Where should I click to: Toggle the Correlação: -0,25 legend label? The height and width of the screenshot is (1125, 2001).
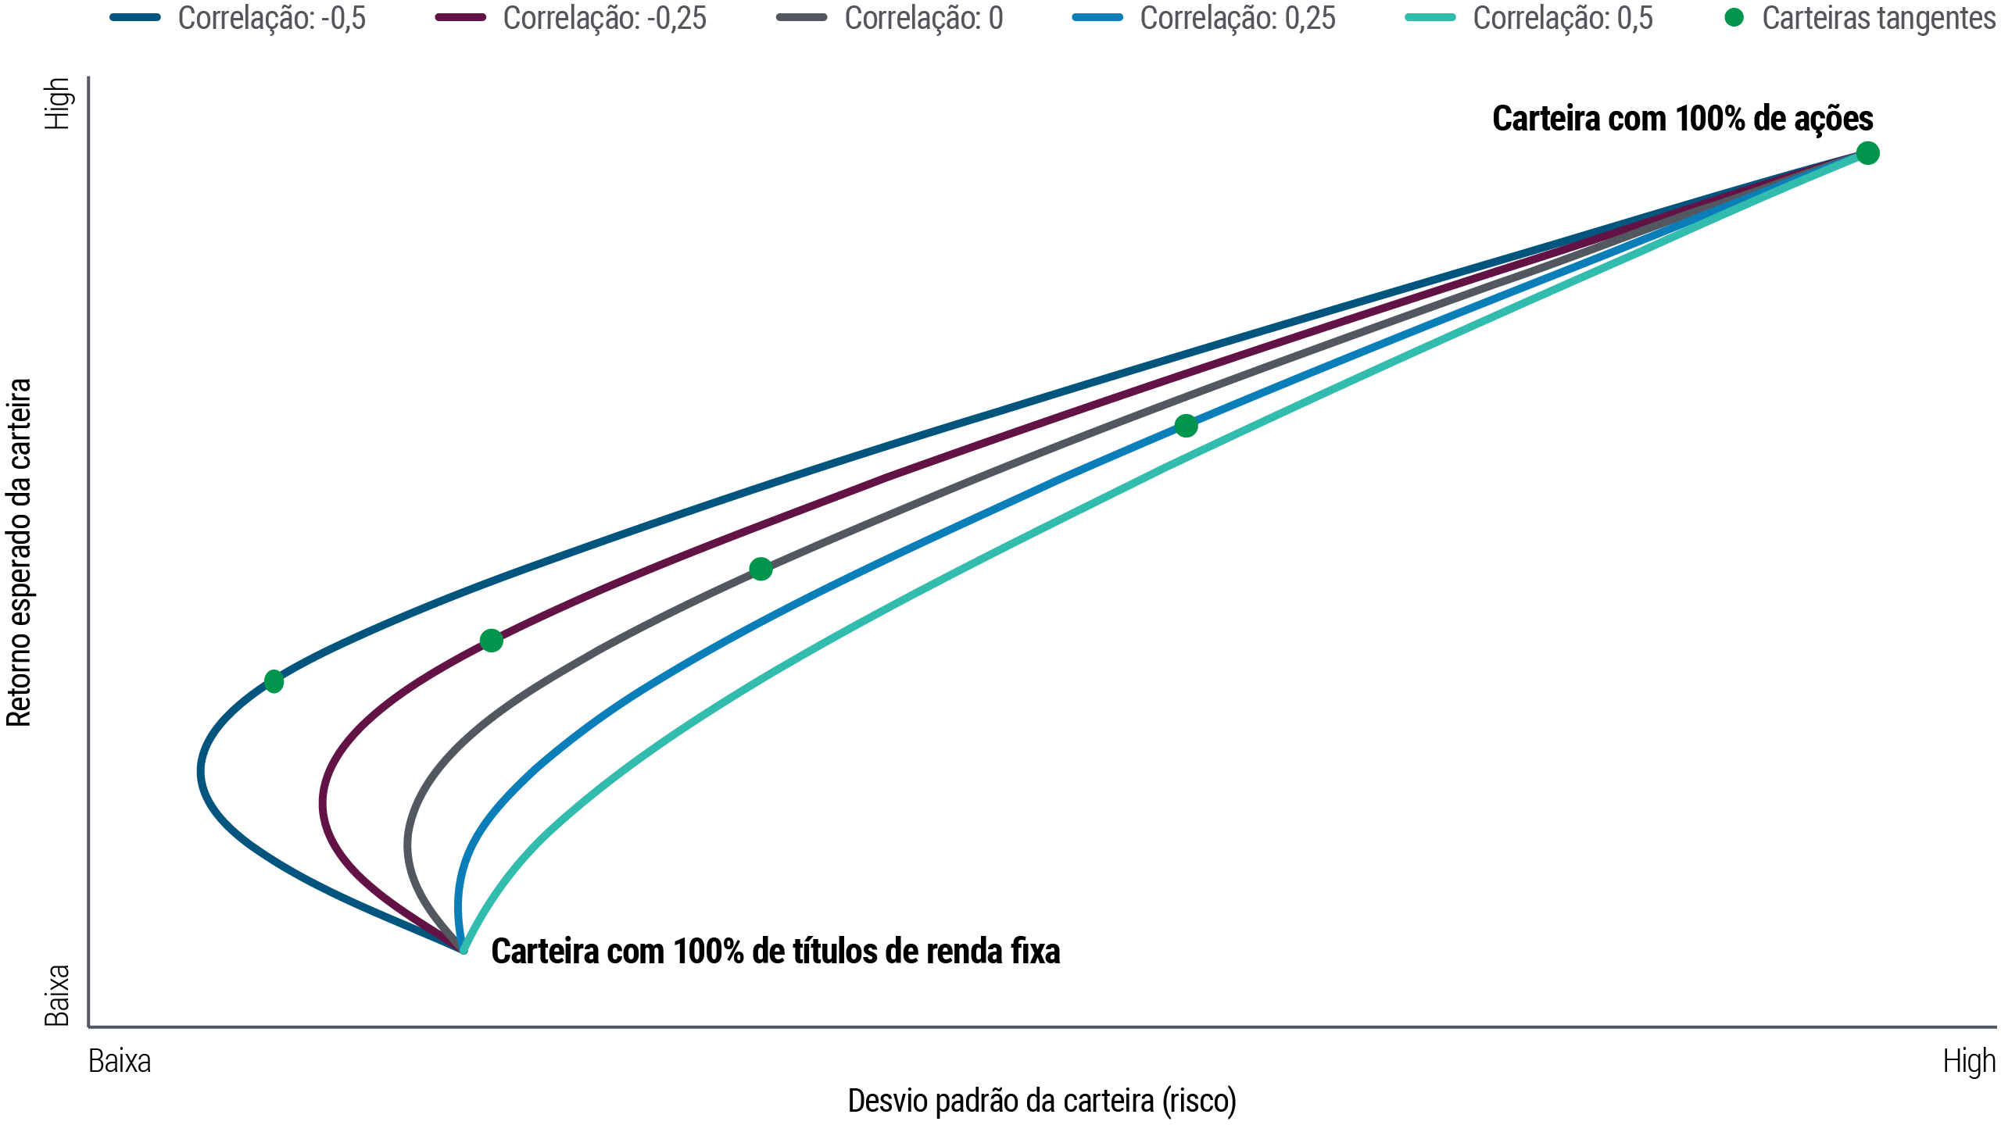click(x=604, y=18)
